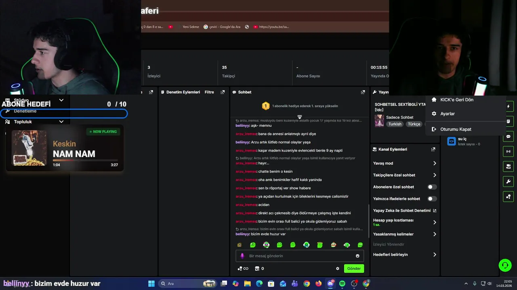Click the Gönder send button

pyautogui.click(x=354, y=269)
